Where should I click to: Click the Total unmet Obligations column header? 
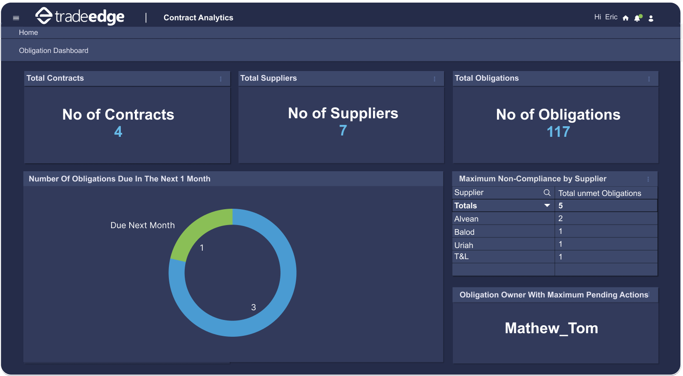[600, 193]
